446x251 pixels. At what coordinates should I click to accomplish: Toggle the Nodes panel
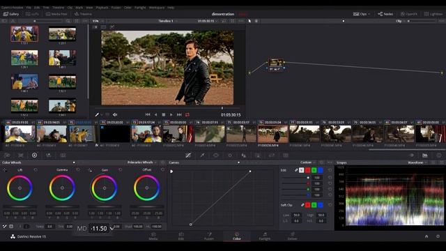(385, 14)
